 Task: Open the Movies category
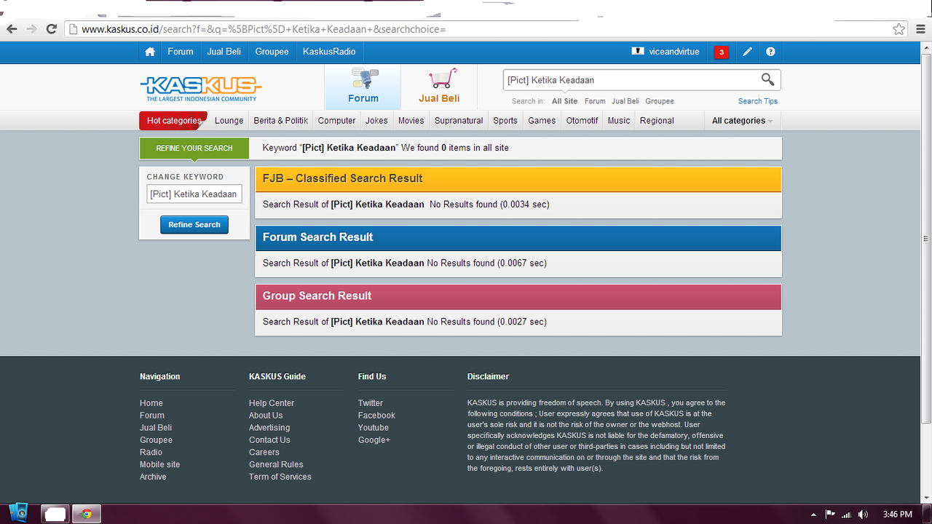tap(411, 121)
